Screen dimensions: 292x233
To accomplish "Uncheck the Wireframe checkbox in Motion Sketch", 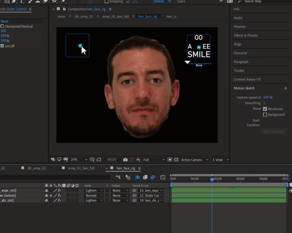I will pos(265,109).
